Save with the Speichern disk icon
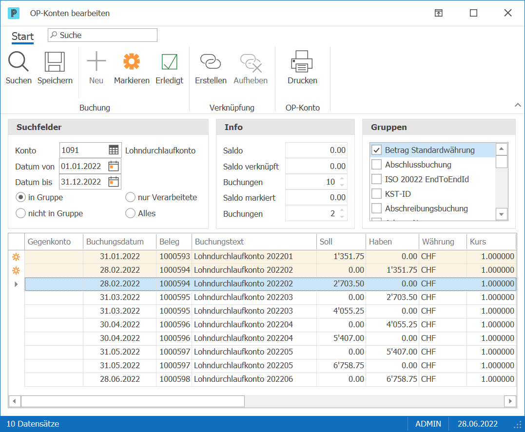525x432 pixels. [x=55, y=61]
